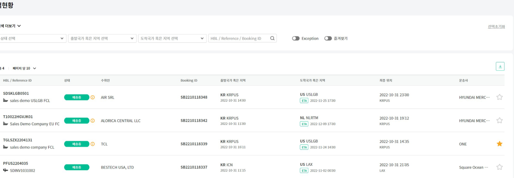Click info icon beside ALORICA CENTRAL status
Screen dimensions: 514x178
tap(92, 121)
